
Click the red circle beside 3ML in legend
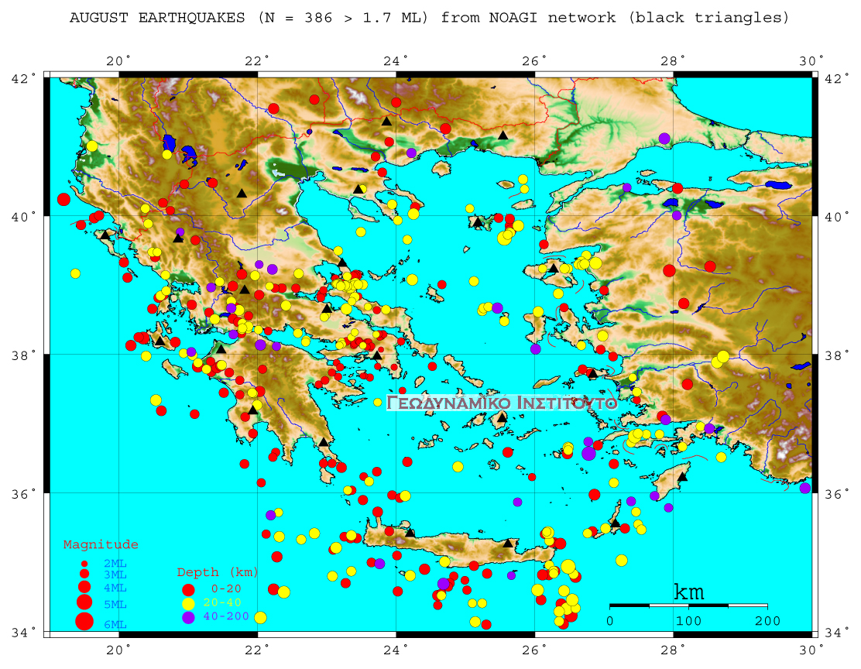click(84, 574)
